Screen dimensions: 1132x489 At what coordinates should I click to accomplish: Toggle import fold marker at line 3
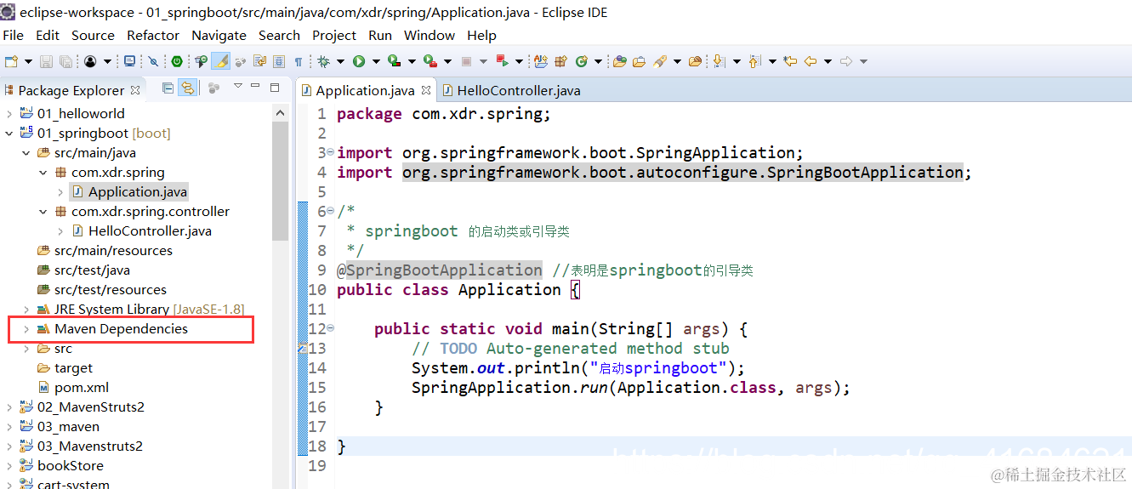pyautogui.click(x=331, y=153)
